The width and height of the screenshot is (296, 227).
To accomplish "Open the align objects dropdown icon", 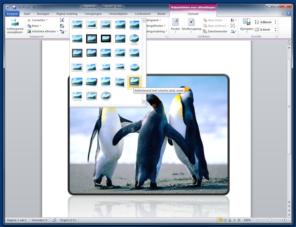I will 234,20.
